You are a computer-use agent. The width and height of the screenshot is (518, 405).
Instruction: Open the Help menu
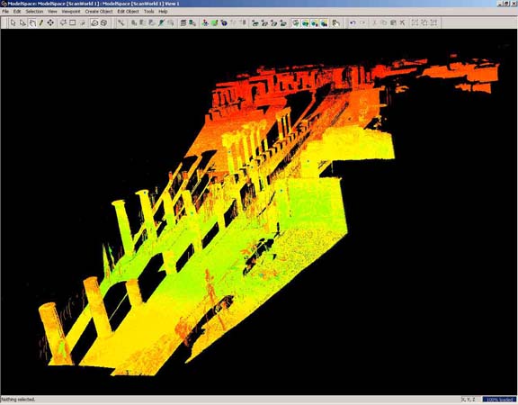[163, 11]
